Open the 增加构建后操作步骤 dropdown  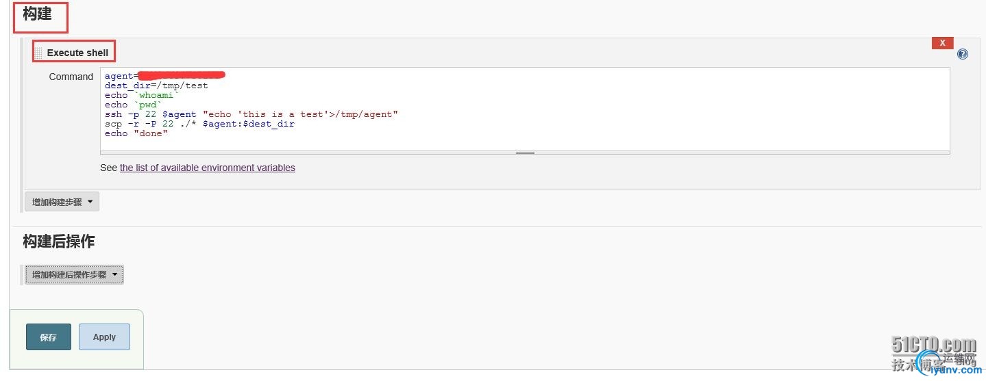[69, 274]
